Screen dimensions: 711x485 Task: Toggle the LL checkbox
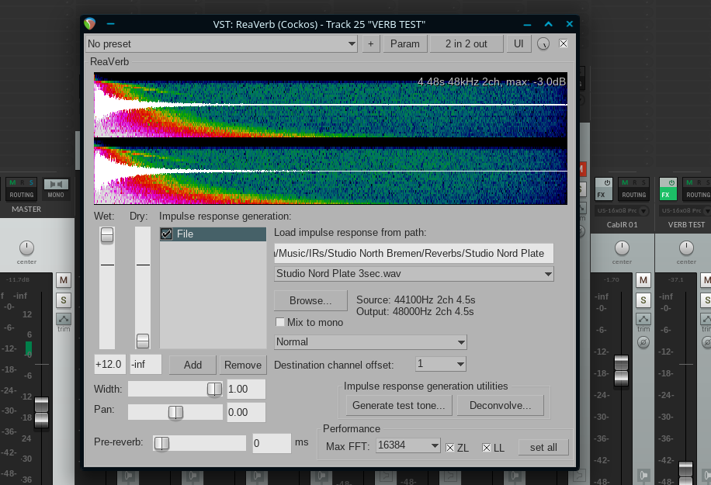(486, 448)
